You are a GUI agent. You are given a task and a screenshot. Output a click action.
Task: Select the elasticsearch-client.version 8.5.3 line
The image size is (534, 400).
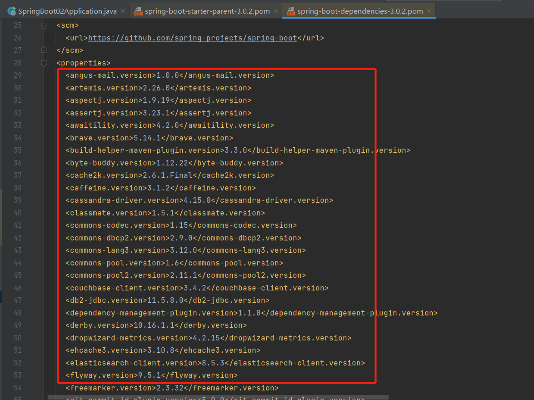pyautogui.click(x=215, y=363)
